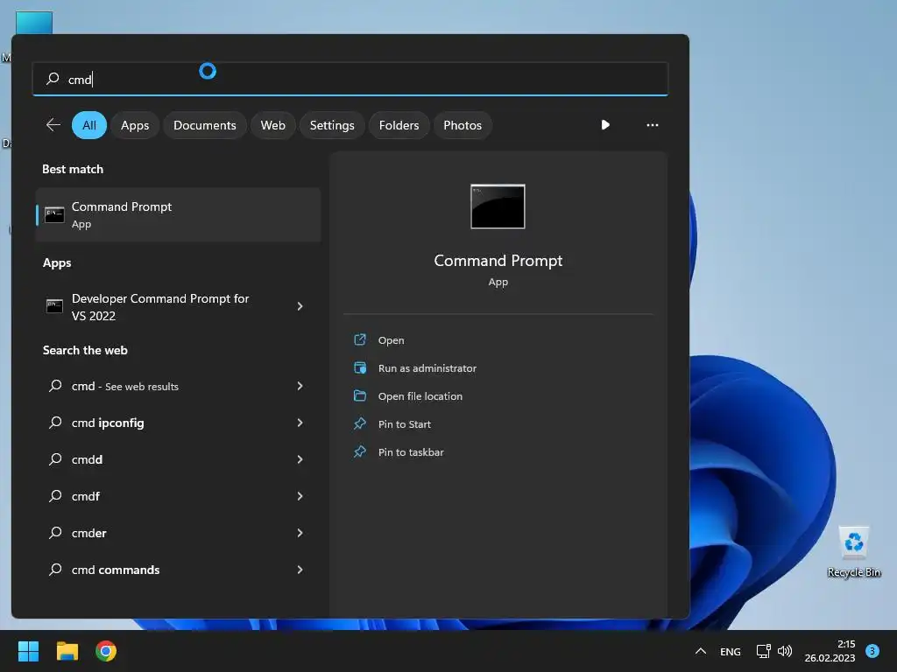Click the Open file location folder icon
Image resolution: width=897 pixels, height=672 pixels.
tap(360, 396)
